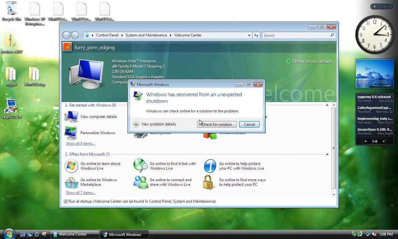
Task: Open the Windows XP Retrophas... desktop file
Action: point(35,14)
